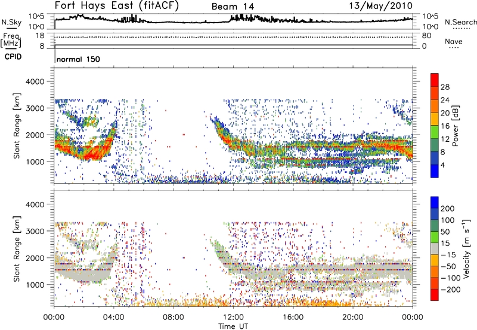Click the "12:00" time tick label
The width and height of the screenshot is (477, 330).
tap(233, 317)
